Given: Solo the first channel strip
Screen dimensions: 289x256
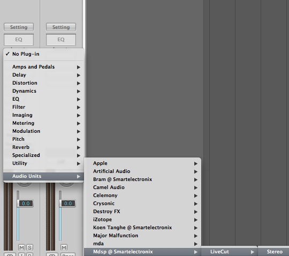Looking at the screenshot, I should [29, 247].
